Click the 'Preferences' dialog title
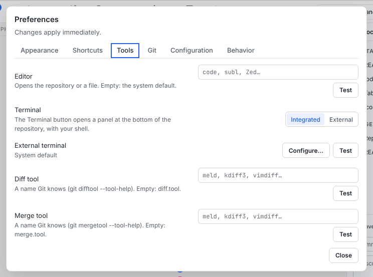Viewport: 373px width, 277px height. 37,20
